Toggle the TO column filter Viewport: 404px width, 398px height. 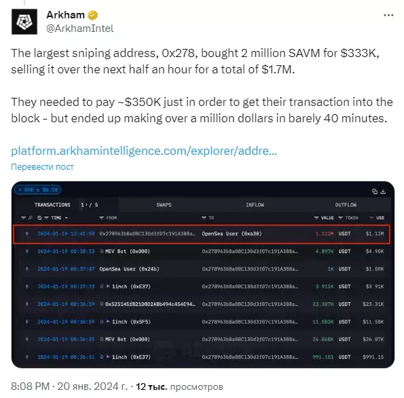[x=204, y=218]
